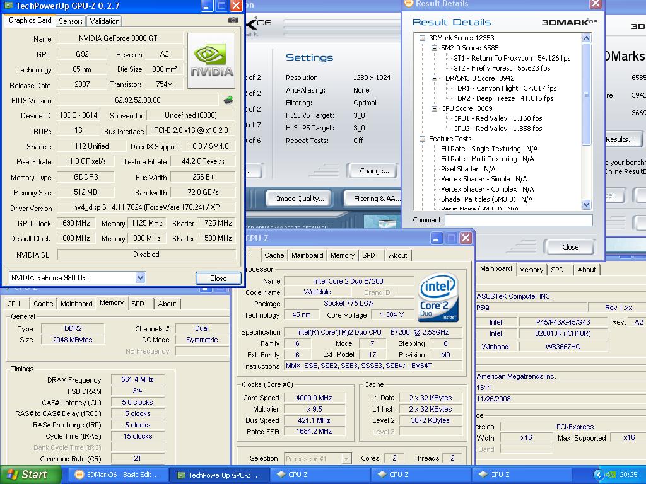The height and width of the screenshot is (484, 646).
Task: Click inside the Comment input field
Action: pyautogui.click(x=519, y=220)
